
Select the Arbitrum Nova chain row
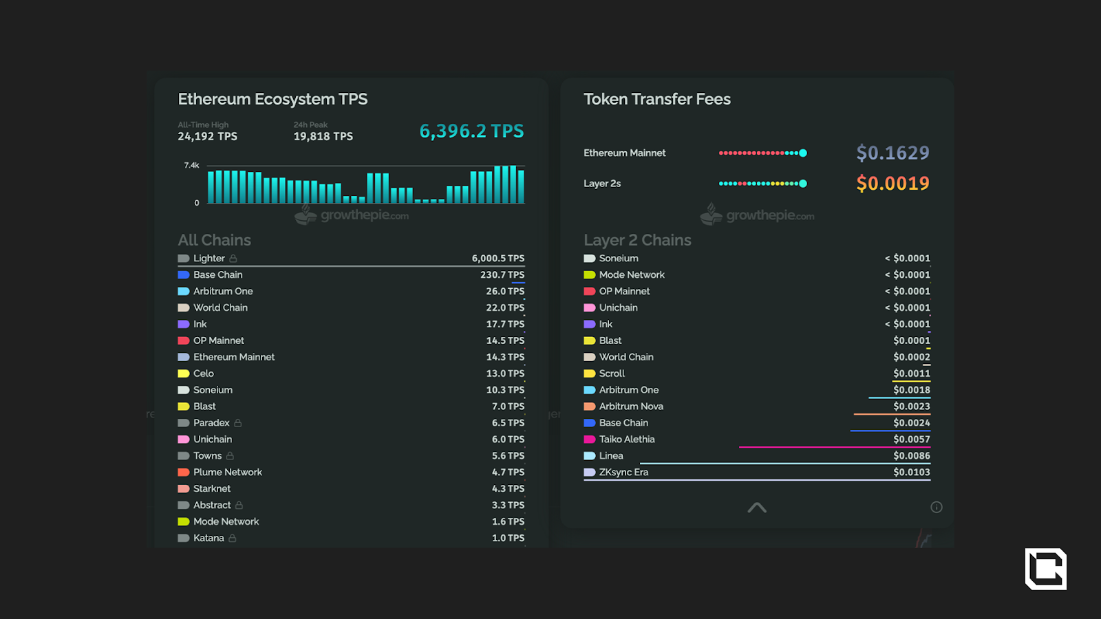(x=757, y=406)
